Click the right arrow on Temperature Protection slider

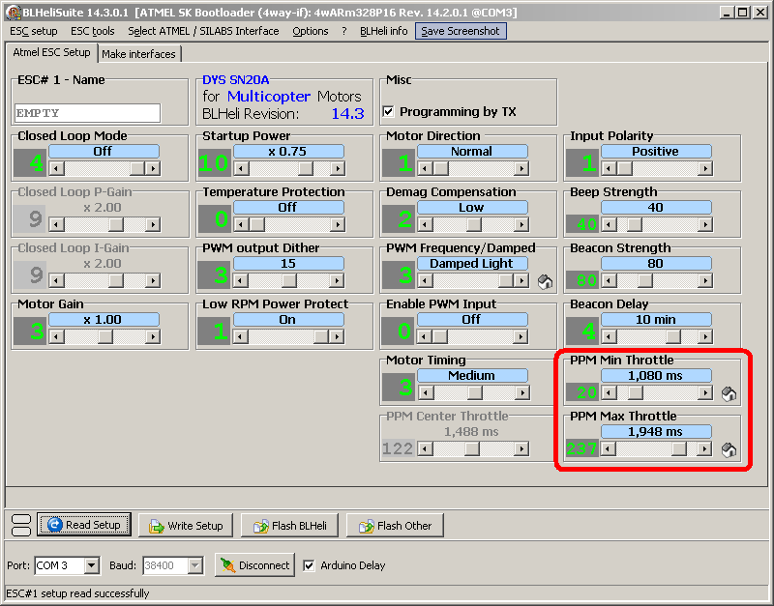pos(338,225)
